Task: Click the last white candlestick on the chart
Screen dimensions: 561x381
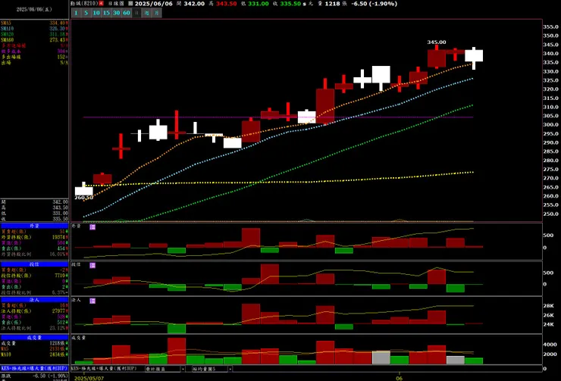Action: (x=474, y=56)
